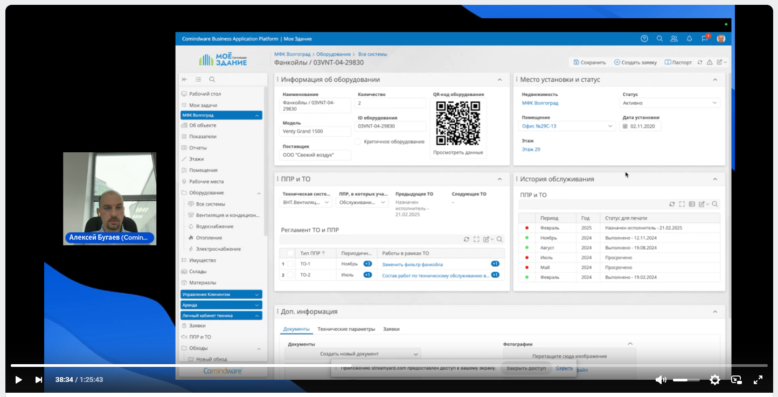Screen dimensions: 778x397
Task: Open the МФК Волгоград link under Недвижимость
Action: pyautogui.click(x=540, y=103)
